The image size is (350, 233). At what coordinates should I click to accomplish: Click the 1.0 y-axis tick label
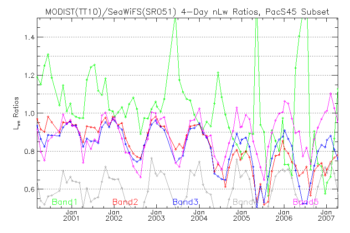[30, 113]
